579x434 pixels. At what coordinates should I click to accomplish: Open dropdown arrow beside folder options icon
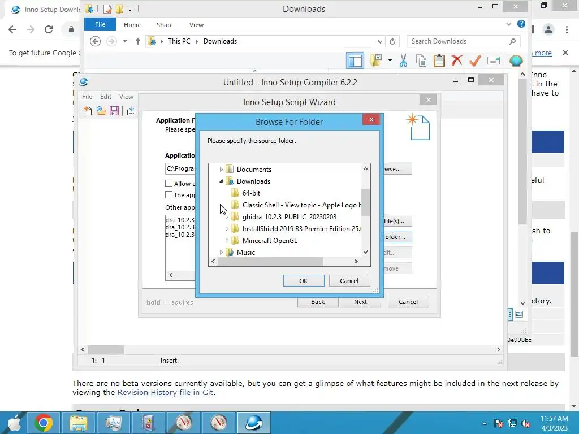click(390, 60)
